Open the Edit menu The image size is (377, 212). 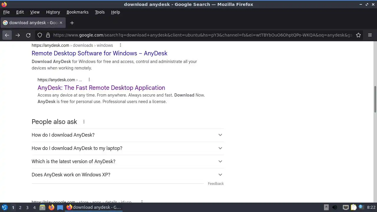[x=20, y=12]
